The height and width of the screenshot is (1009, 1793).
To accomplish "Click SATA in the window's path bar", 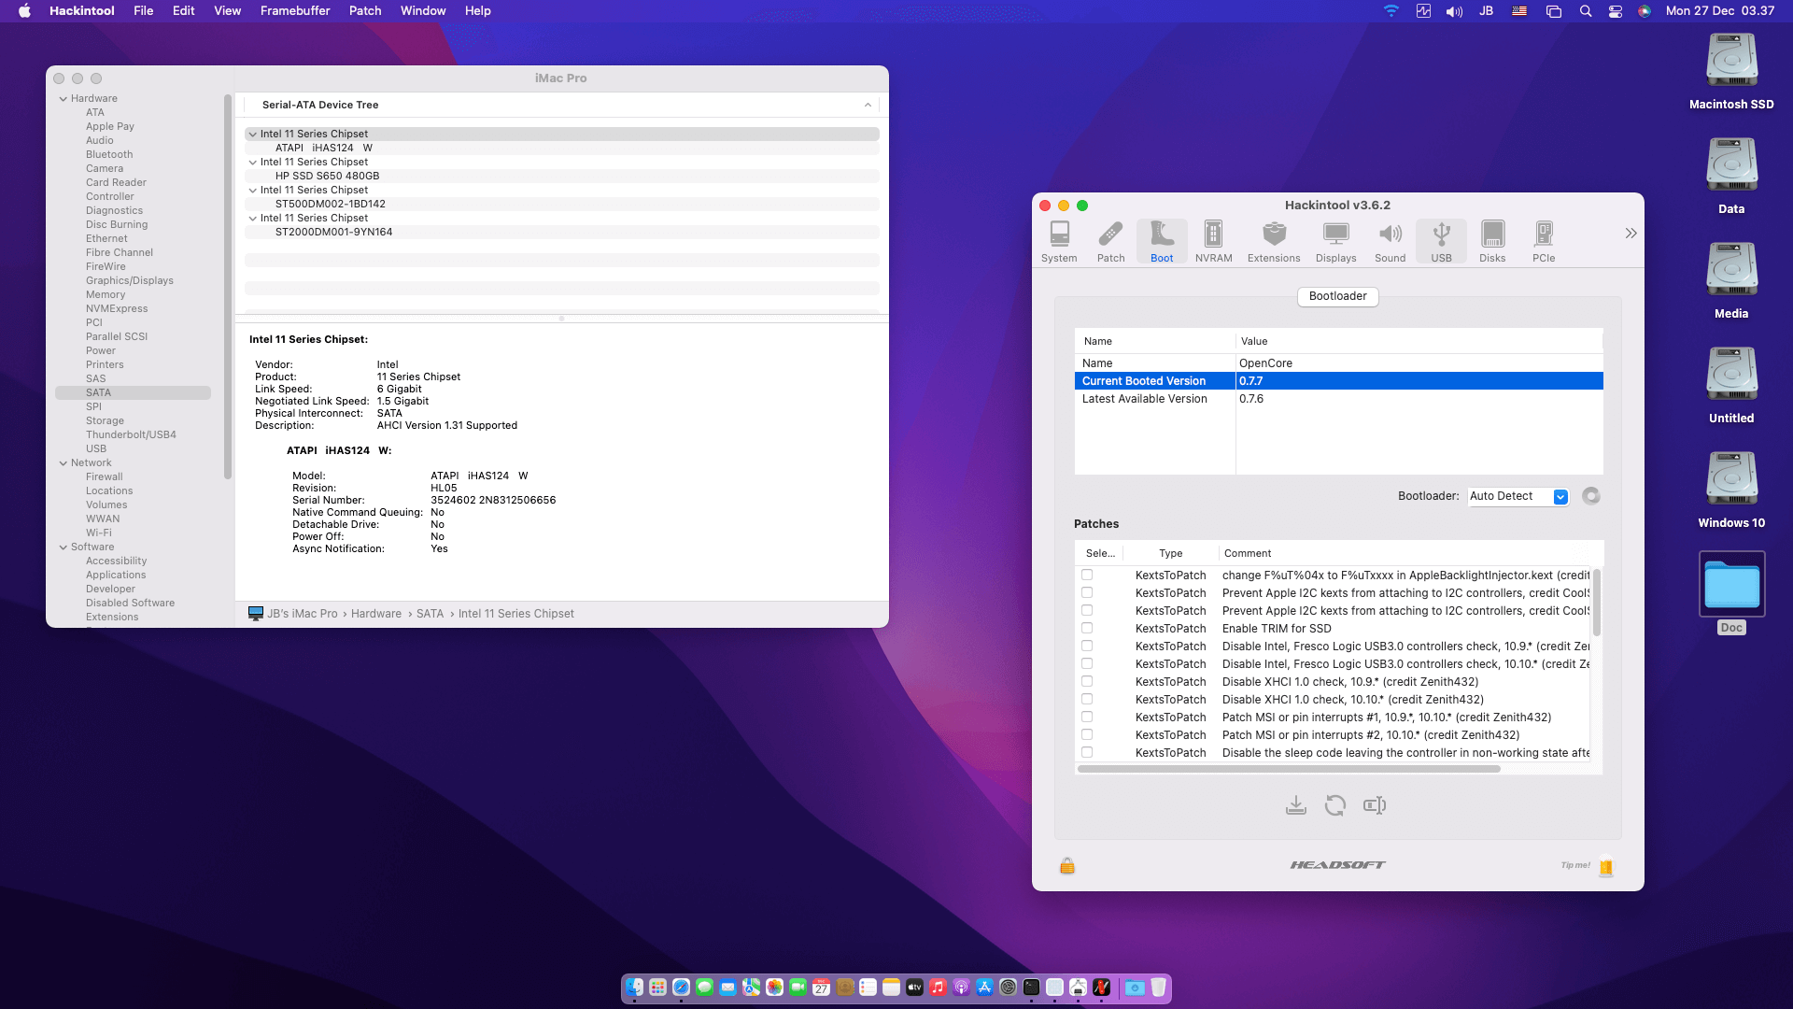I will (x=430, y=614).
